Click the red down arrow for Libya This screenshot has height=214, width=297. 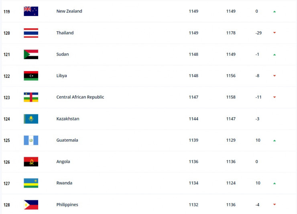tap(275, 76)
